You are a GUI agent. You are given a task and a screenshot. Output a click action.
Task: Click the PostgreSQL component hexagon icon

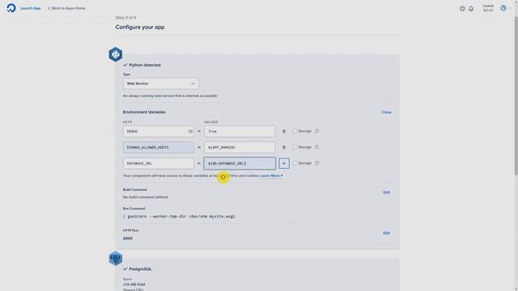(116, 259)
